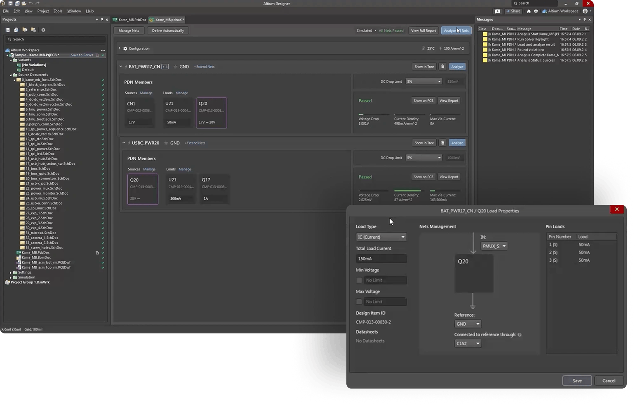Open the Tools menu
Viewport: 635px width, 405px height.
coord(58,11)
